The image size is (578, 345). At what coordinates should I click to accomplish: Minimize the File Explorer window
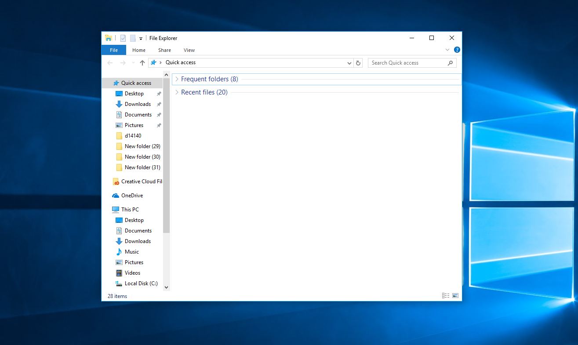411,38
